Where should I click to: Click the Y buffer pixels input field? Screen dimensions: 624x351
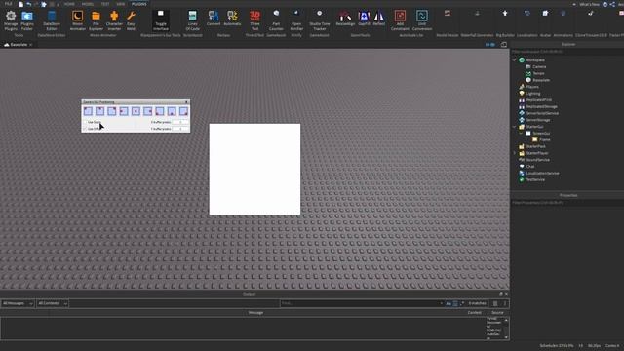(x=180, y=129)
